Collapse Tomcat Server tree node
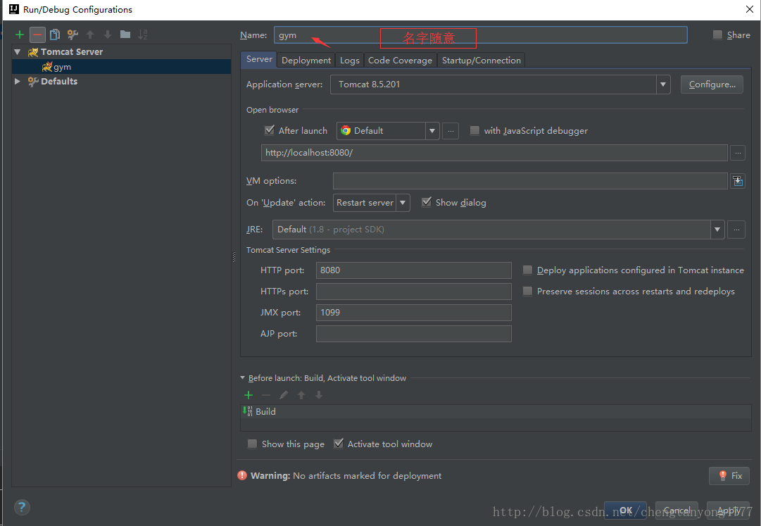 click(x=18, y=52)
